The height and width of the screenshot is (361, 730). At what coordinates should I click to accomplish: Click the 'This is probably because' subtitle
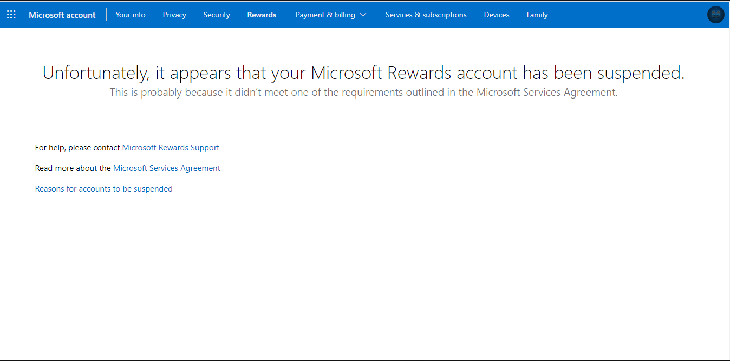coord(364,93)
